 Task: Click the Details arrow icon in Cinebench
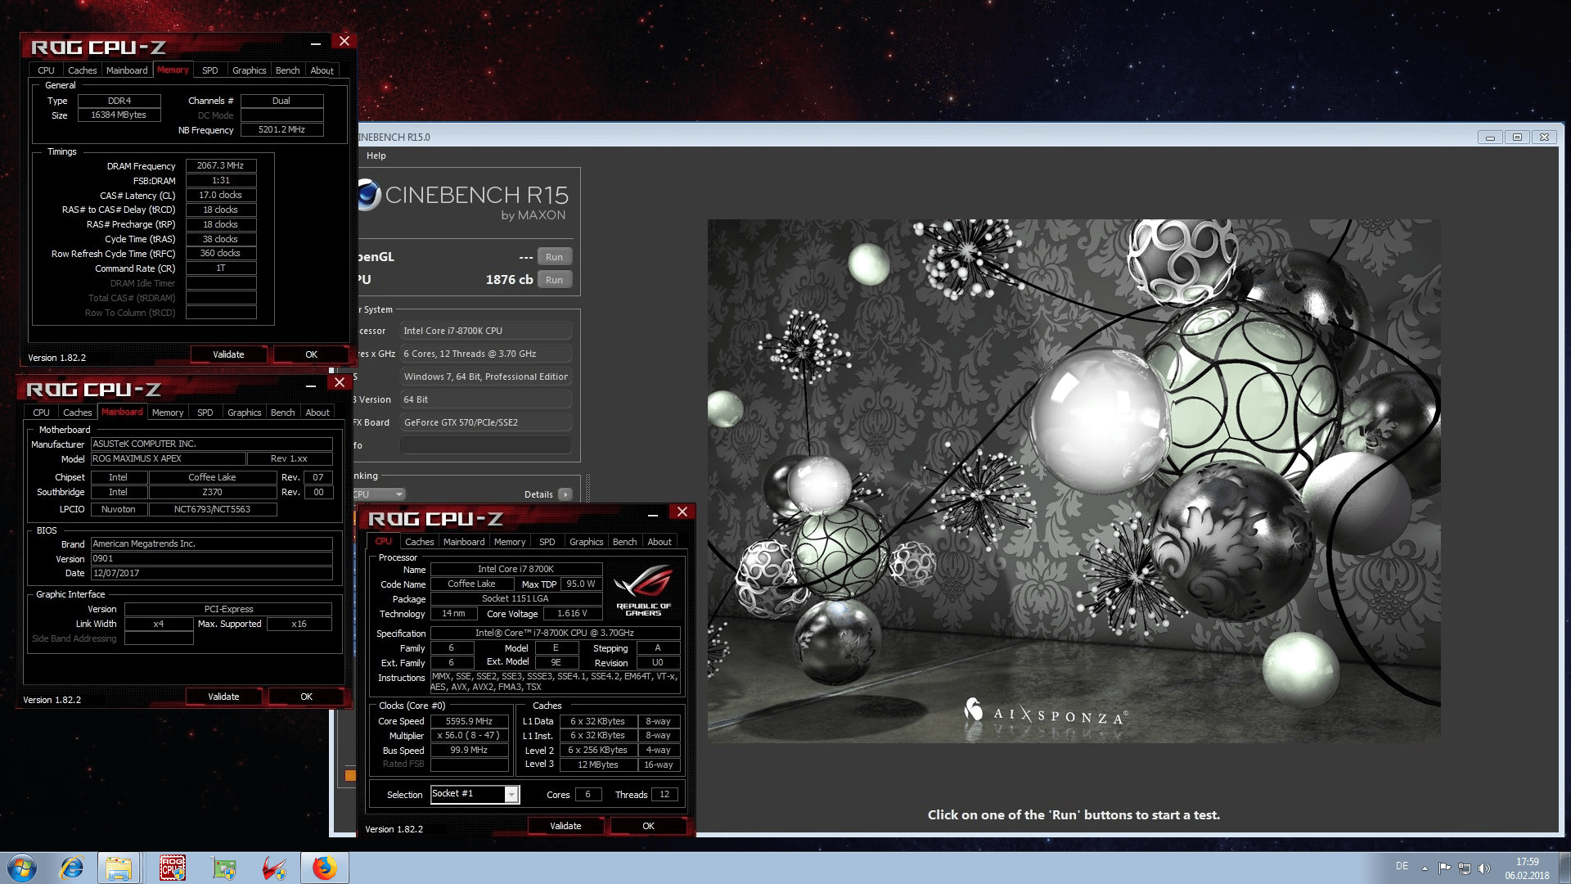[x=565, y=494]
